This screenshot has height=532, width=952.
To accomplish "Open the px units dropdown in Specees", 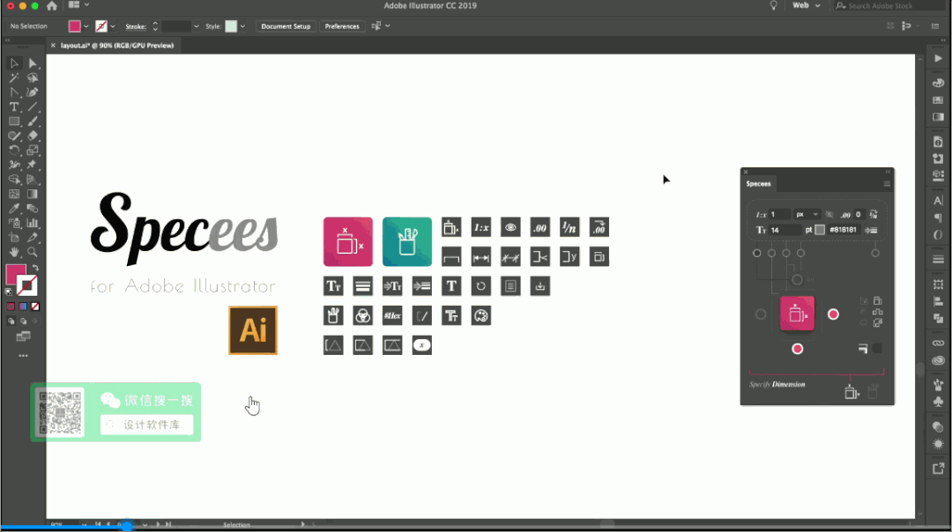I will point(807,215).
